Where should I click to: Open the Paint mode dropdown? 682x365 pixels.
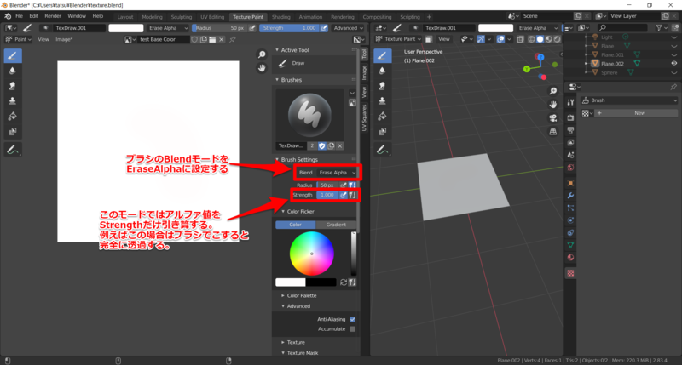point(18,39)
